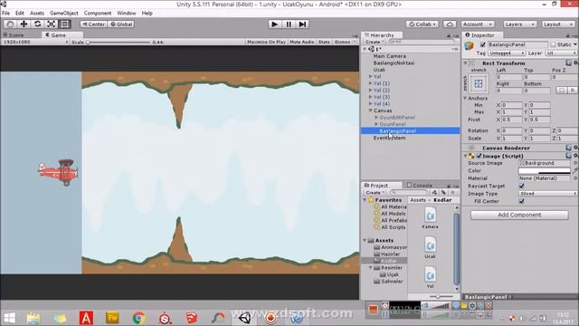The height and width of the screenshot is (326, 579).
Task: Toggle Stats overlay
Action: (324, 42)
